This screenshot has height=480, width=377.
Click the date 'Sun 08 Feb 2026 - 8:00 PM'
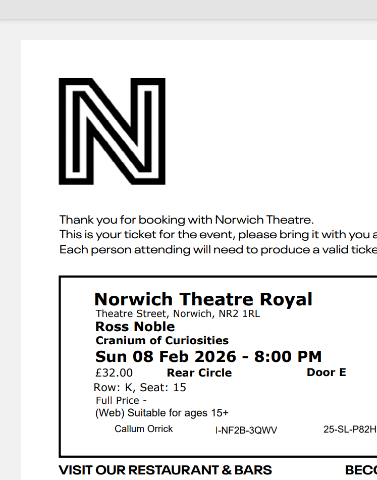click(x=208, y=357)
